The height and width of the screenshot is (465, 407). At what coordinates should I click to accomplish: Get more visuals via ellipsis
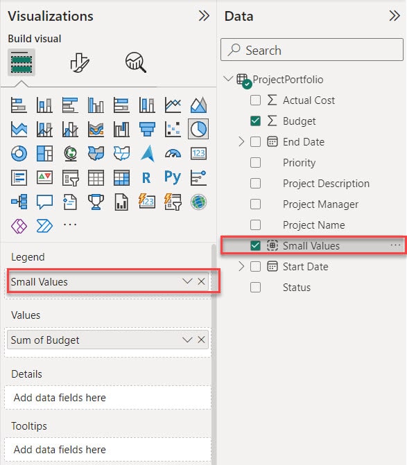pos(70,225)
